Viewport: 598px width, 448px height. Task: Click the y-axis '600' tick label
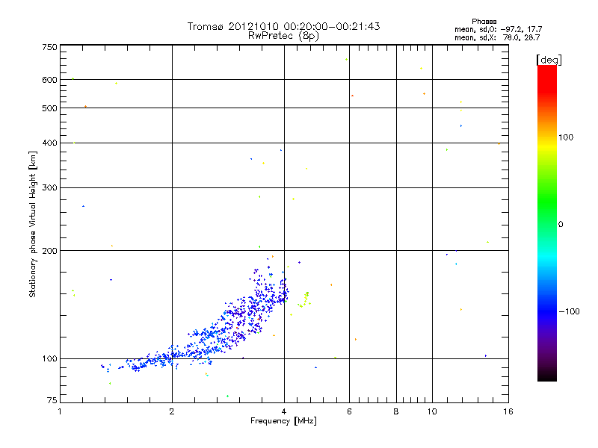point(49,80)
